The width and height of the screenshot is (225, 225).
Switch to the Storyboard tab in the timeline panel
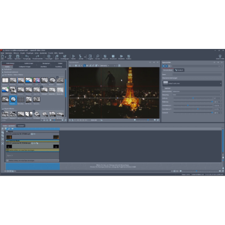pyautogui.click(x=21, y=125)
